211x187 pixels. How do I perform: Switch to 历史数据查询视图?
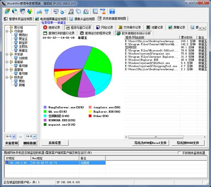pos(112,19)
